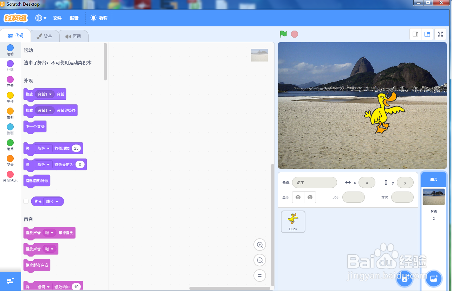Image resolution: width=452 pixels, height=291 pixels.
Task: Enter full screen stage mode
Action: point(440,34)
